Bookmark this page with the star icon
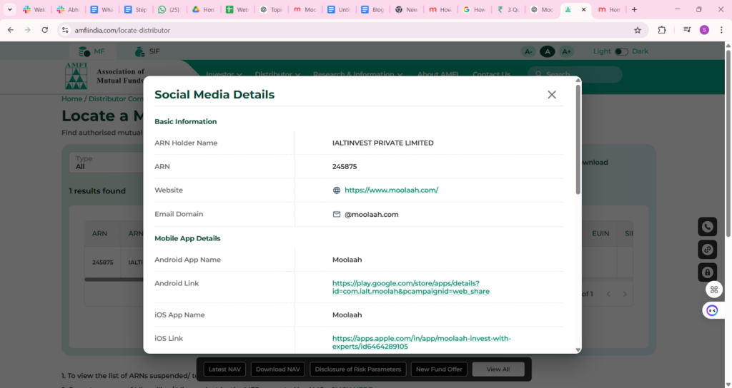The height and width of the screenshot is (388, 732). 637,30
